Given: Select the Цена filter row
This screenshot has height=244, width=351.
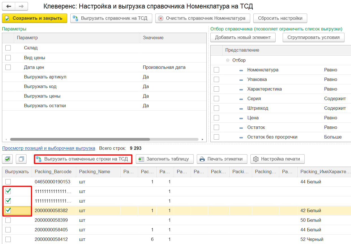Looking at the screenshot, I should click(281, 118).
